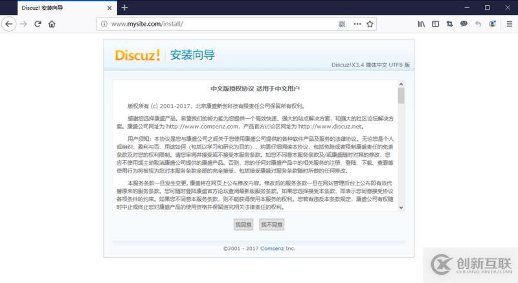Click the 我不同意 disagree button

(x=271, y=225)
